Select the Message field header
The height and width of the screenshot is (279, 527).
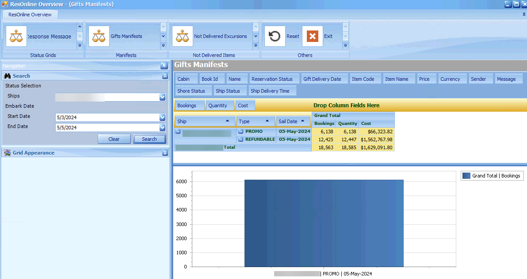click(508, 79)
